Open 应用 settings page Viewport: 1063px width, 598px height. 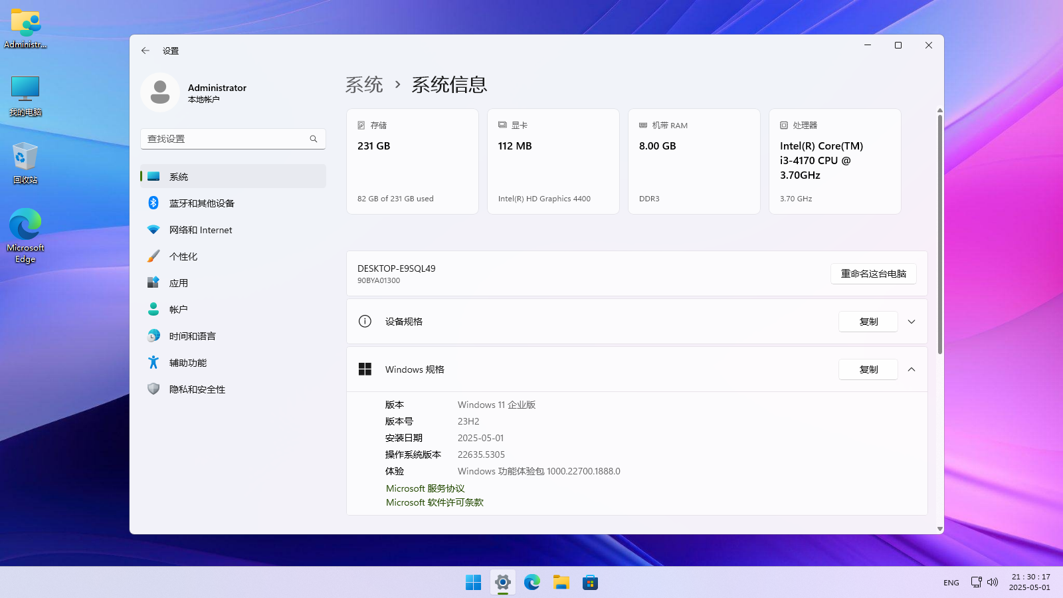click(233, 283)
